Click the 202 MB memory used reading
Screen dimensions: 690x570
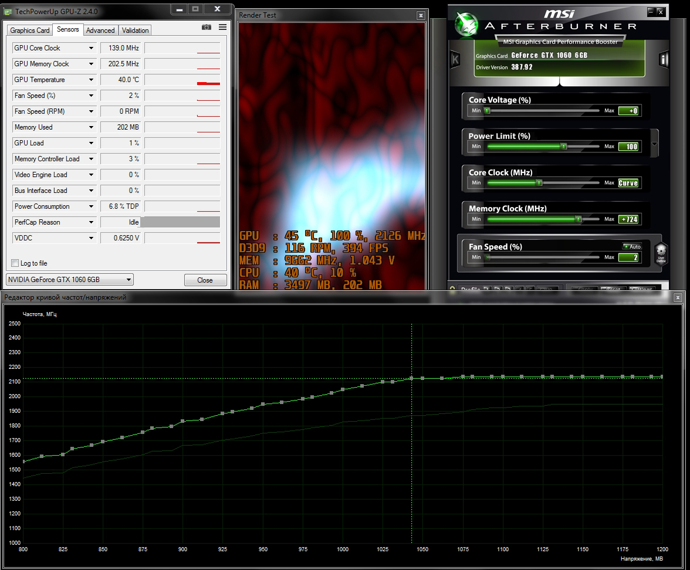tap(120, 127)
